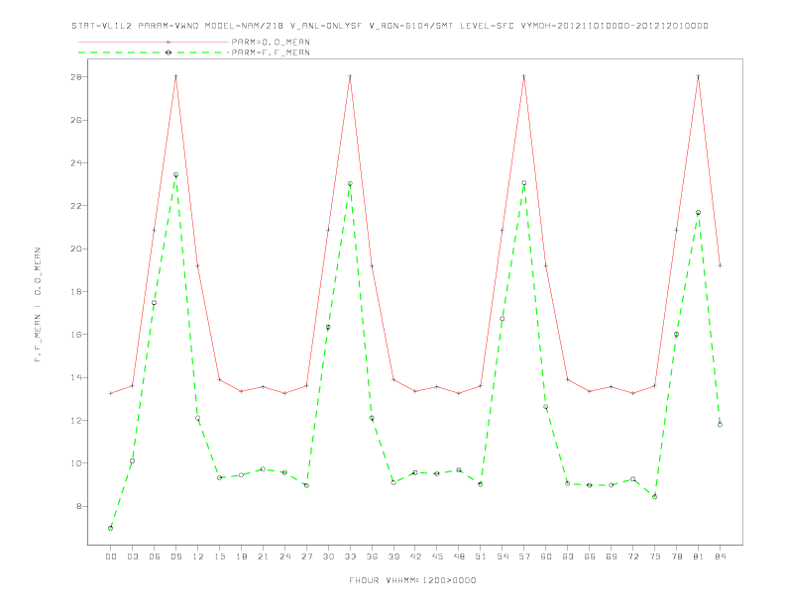The image size is (785, 606).
Task: Select the green F.F_MEAN marker at hour 00
Action: coord(111,528)
